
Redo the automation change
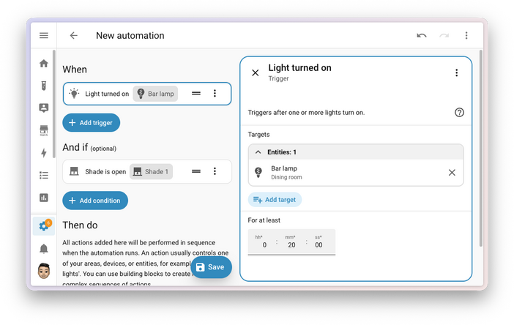pyautogui.click(x=444, y=35)
